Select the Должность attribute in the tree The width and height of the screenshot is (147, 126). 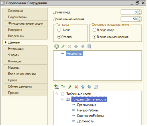pos(85,121)
